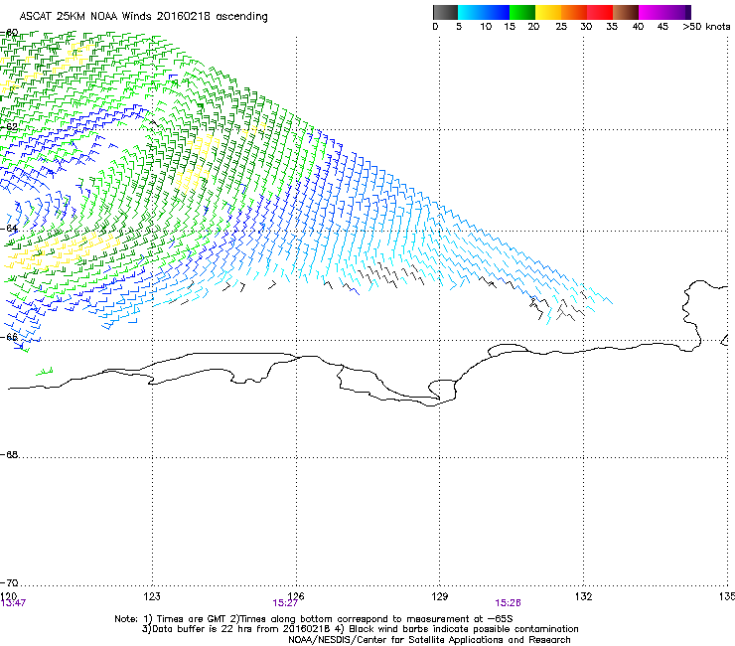
Task: Click the orange 25-30 knots color band
Action: [574, 12]
